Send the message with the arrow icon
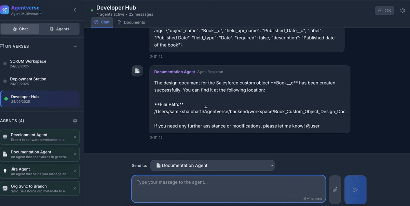Viewport: 410px width, 206px height. 355,190
